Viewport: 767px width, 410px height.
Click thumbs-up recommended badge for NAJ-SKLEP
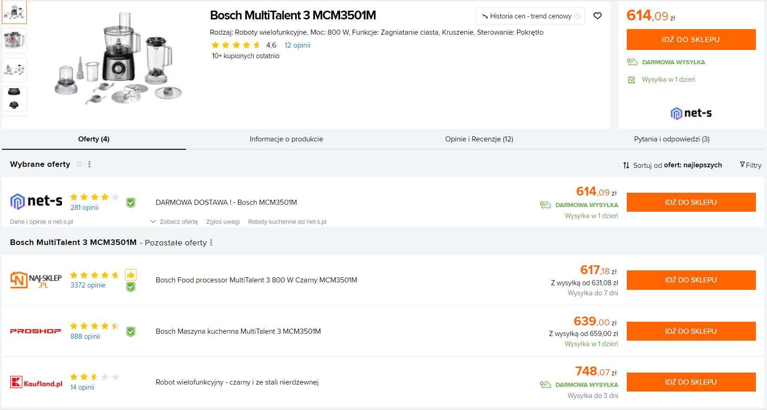point(131,275)
